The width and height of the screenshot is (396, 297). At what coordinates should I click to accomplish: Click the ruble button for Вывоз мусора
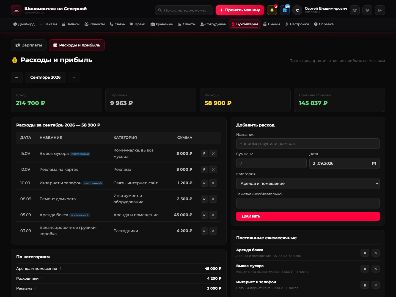(204, 153)
